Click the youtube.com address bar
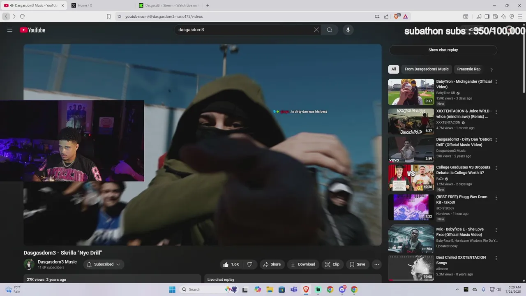 pyautogui.click(x=247, y=16)
